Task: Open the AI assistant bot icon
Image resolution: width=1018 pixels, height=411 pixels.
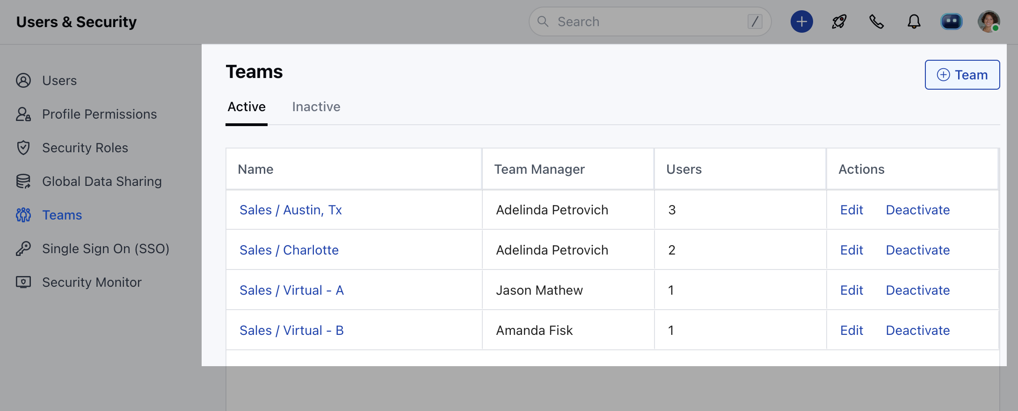Action: click(951, 22)
